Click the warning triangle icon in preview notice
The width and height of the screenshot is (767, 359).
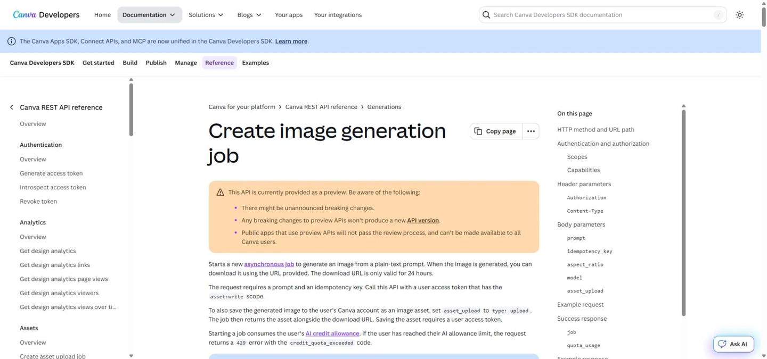pos(220,193)
